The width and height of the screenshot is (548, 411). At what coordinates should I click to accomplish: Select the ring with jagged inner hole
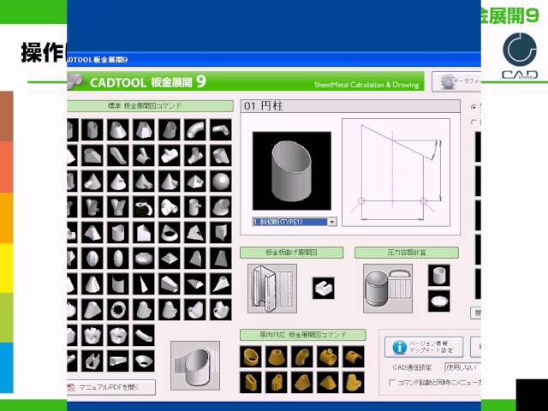(118, 310)
